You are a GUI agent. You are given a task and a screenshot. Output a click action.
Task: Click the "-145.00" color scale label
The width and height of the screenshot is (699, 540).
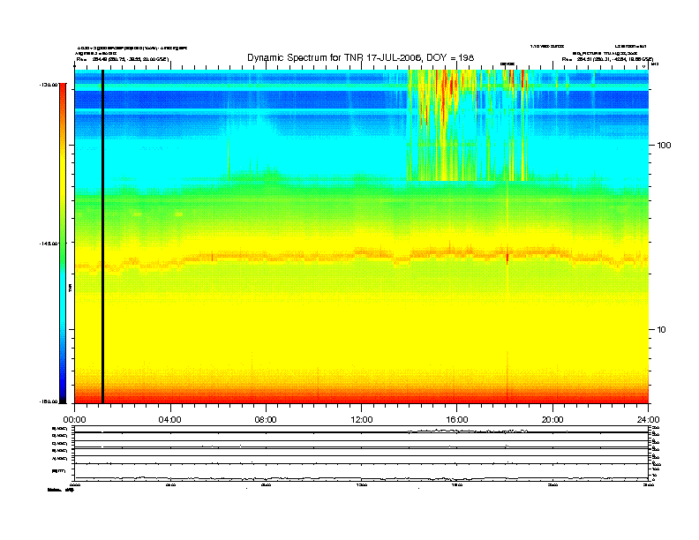(48, 244)
